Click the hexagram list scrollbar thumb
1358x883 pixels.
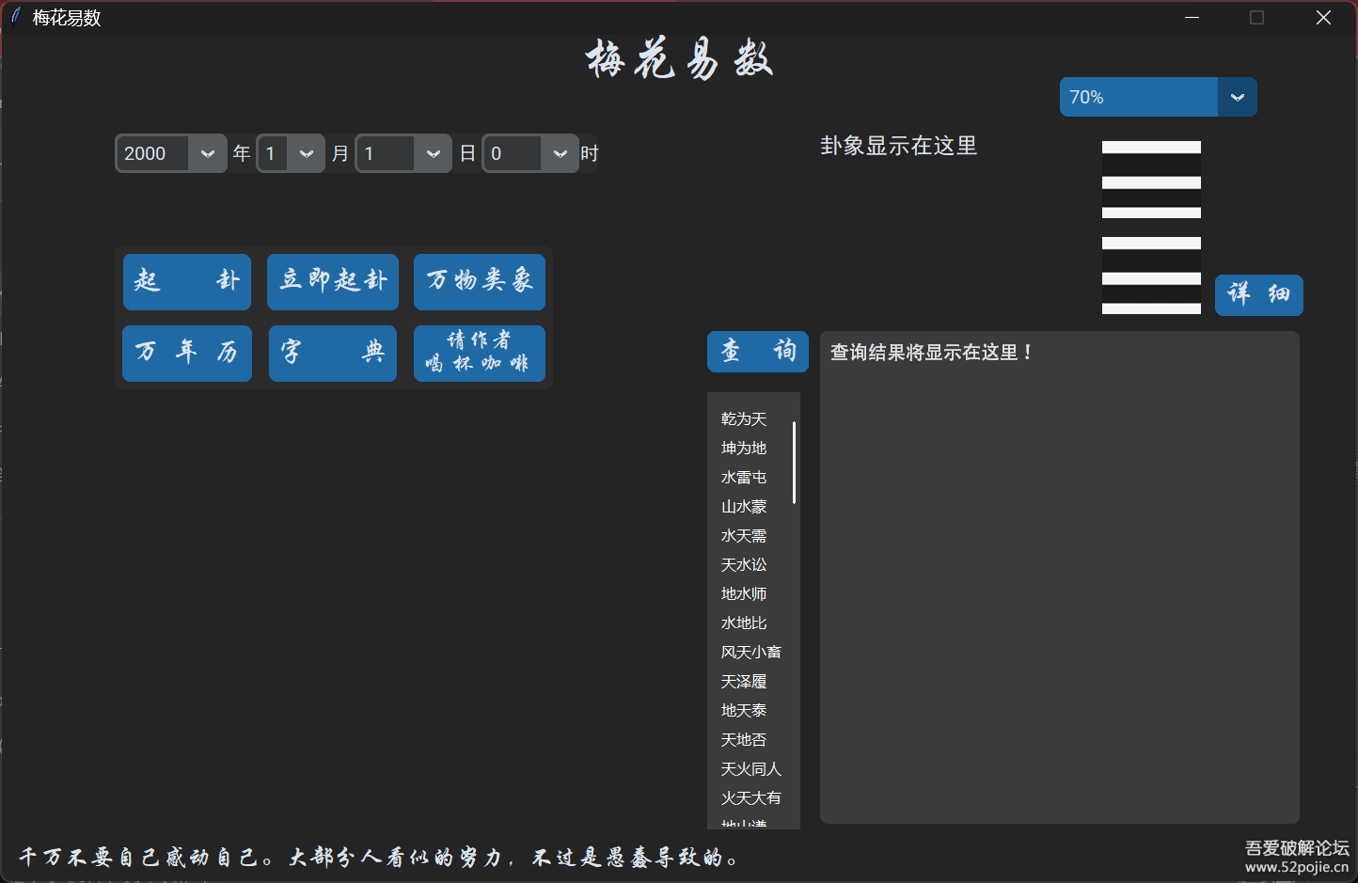click(795, 463)
